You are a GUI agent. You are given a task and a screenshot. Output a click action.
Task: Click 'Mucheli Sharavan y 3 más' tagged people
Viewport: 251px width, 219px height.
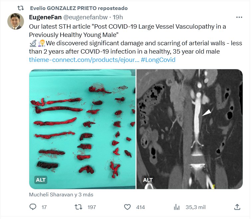(61, 195)
